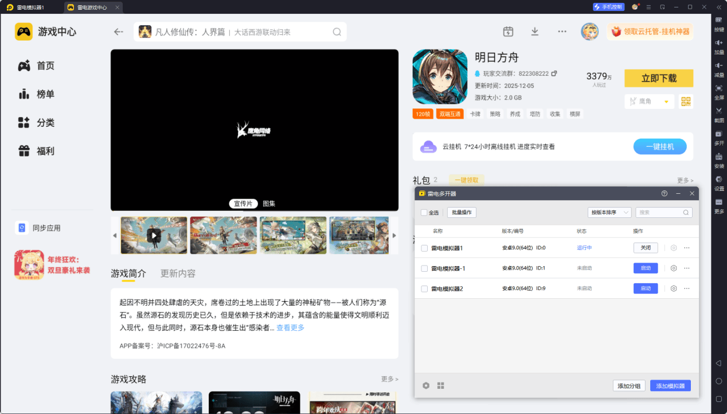The width and height of the screenshot is (727, 414).
Task: Click the search magnifier in game search bar
Action: point(337,32)
